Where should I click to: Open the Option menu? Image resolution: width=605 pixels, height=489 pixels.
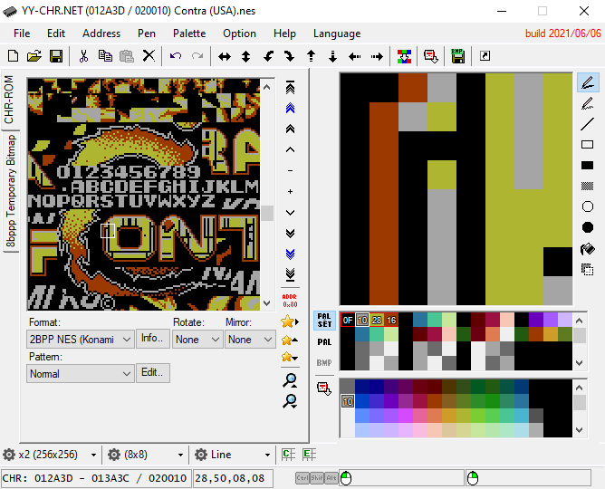pos(239,34)
